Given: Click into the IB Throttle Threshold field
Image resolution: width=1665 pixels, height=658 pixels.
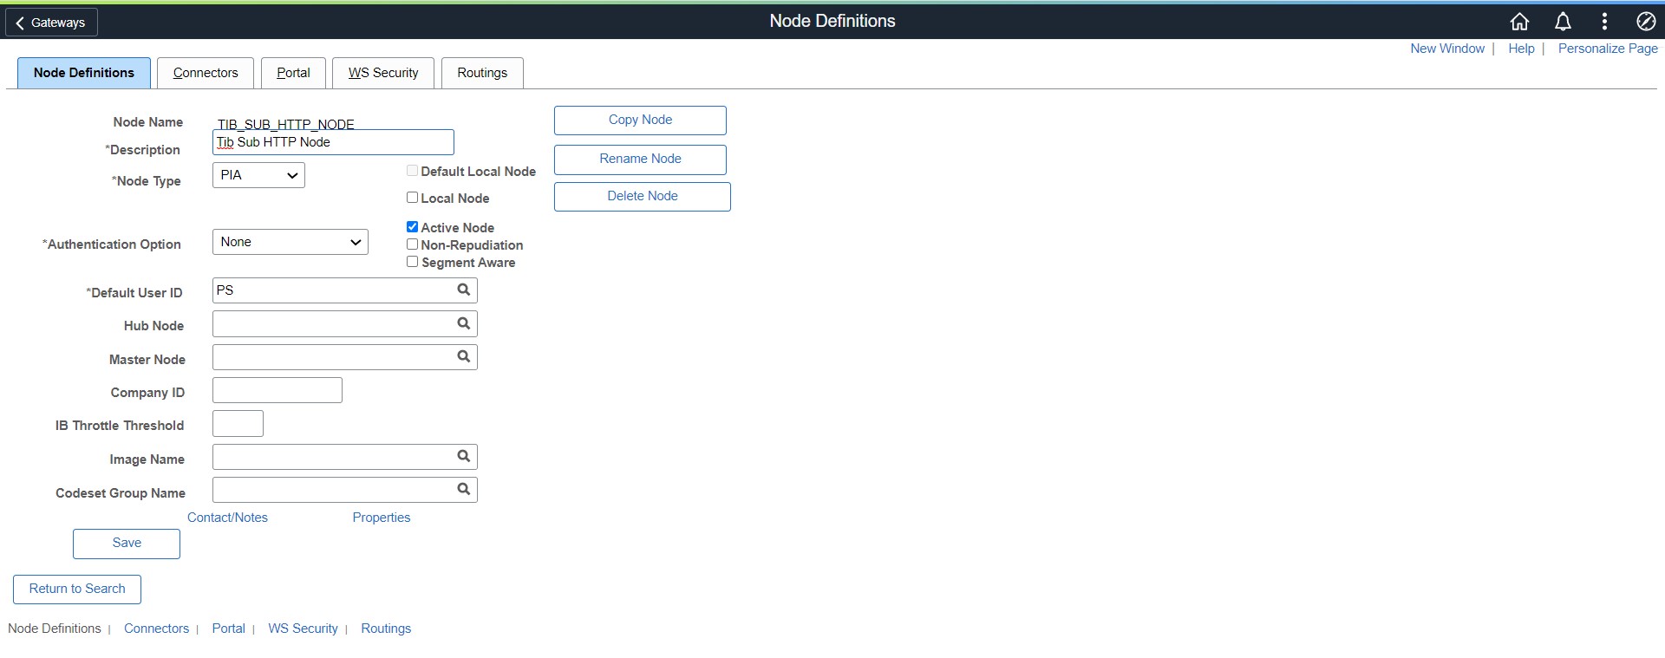Looking at the screenshot, I should point(238,423).
